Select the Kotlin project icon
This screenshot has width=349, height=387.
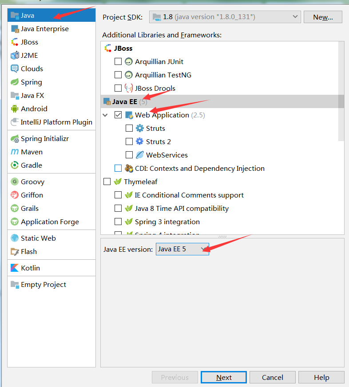click(x=15, y=268)
